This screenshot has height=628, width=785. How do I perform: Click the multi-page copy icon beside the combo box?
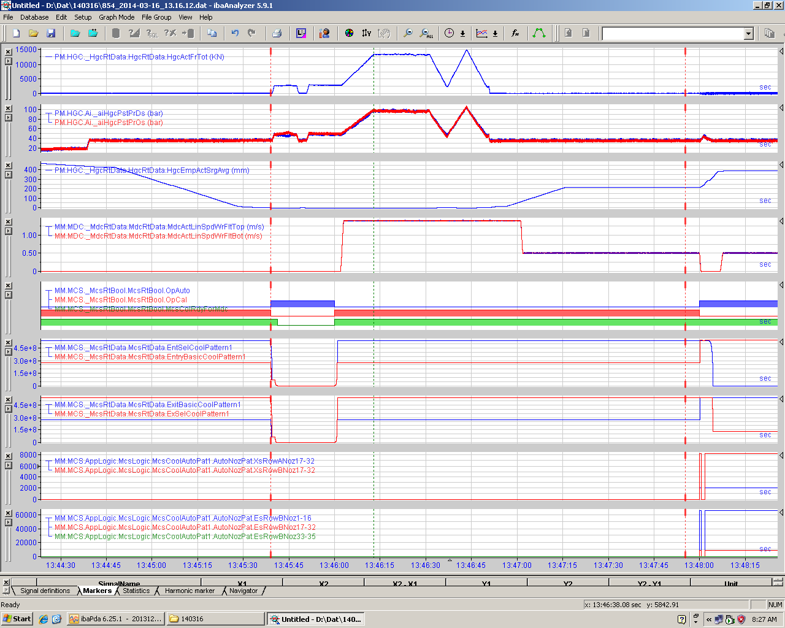tap(770, 33)
